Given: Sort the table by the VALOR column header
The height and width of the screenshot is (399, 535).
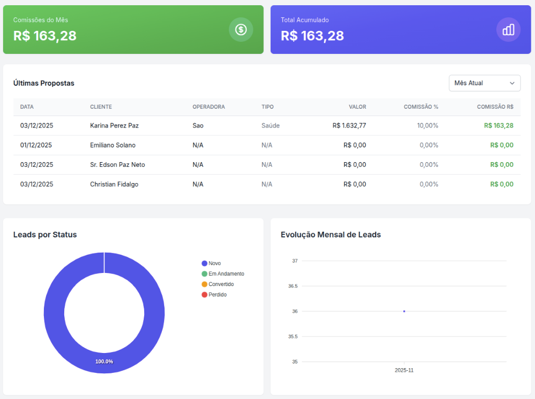Looking at the screenshot, I should click(x=357, y=107).
